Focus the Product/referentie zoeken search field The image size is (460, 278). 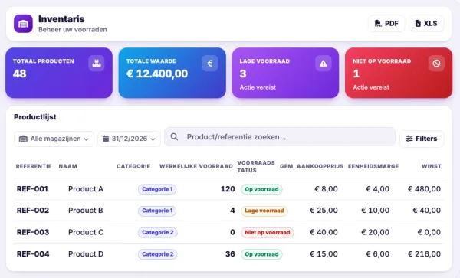(280, 137)
